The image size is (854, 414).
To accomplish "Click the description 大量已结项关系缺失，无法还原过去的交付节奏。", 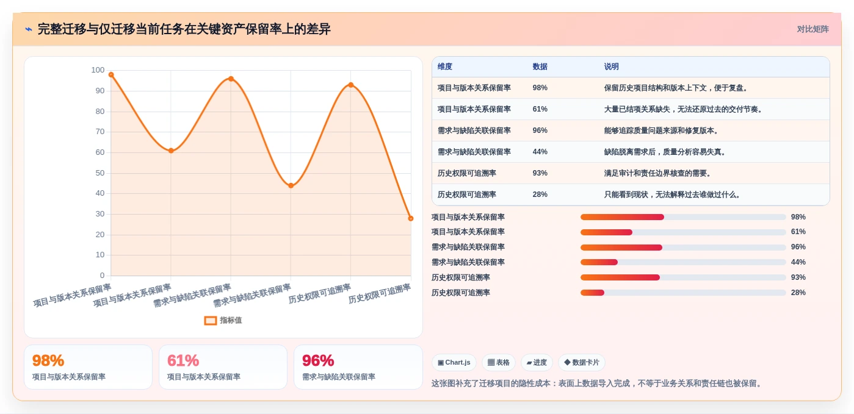I will 684,109.
